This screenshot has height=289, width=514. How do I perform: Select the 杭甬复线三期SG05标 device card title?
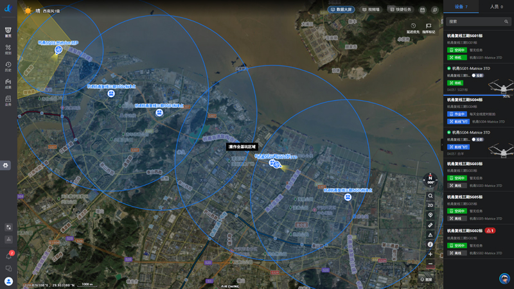pos(465,197)
